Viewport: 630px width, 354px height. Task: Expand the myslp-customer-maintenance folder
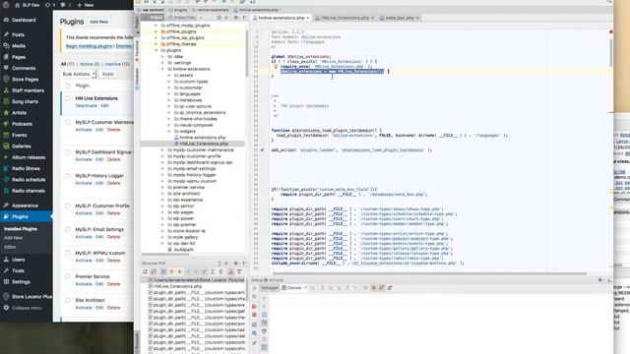point(162,150)
